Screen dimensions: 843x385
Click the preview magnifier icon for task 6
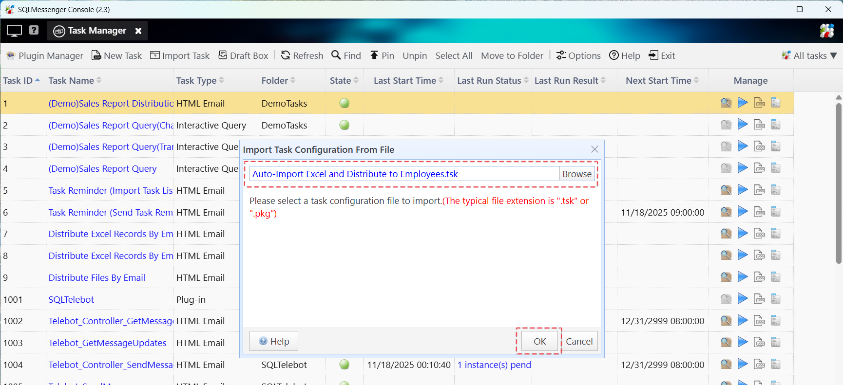(x=726, y=212)
